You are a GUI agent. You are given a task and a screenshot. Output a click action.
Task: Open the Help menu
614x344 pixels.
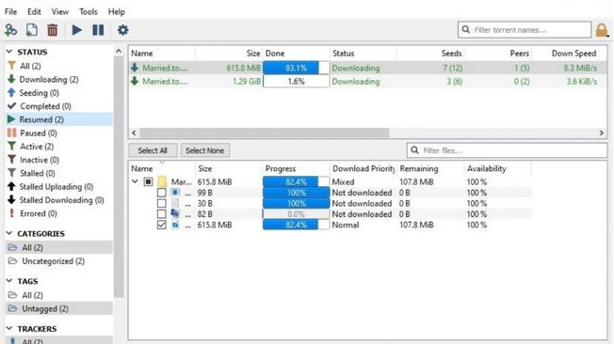[116, 11]
